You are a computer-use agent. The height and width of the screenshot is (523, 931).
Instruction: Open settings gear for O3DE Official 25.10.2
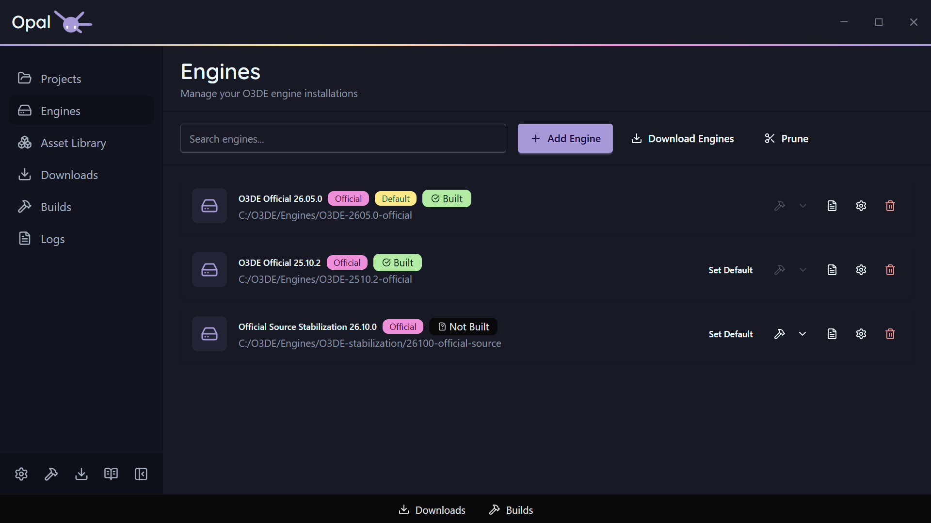[x=861, y=270]
